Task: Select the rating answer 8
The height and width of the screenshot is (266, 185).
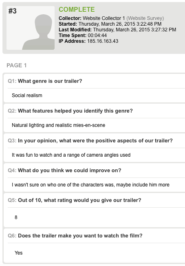Action: click(x=16, y=217)
